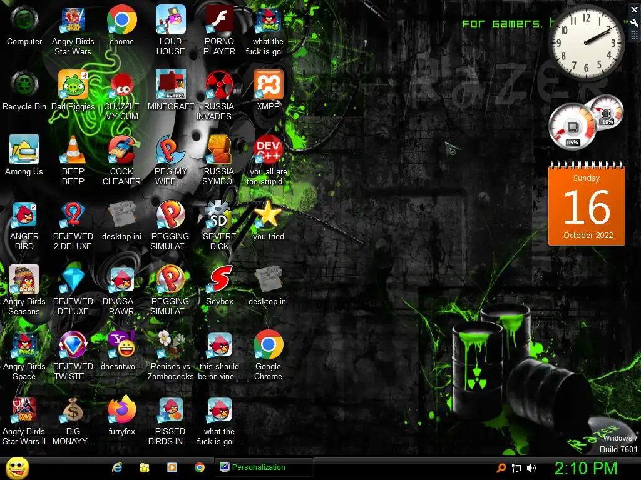Viewport: 641px width, 480px height.
Task: Select the RUSSIA INVADES radiation icon
Action: click(219, 96)
